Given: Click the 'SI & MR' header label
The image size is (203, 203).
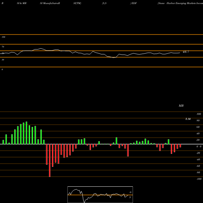Looking at the screenshot, I should [x=22, y=3].
